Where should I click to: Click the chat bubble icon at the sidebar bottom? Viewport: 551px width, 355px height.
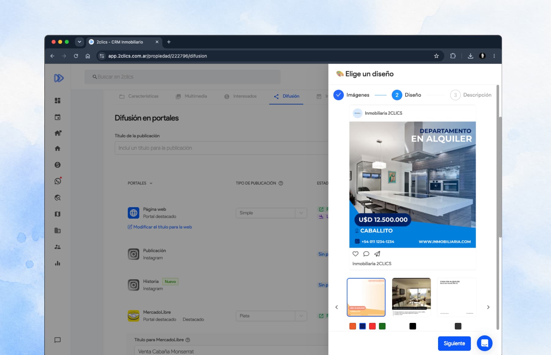58,340
